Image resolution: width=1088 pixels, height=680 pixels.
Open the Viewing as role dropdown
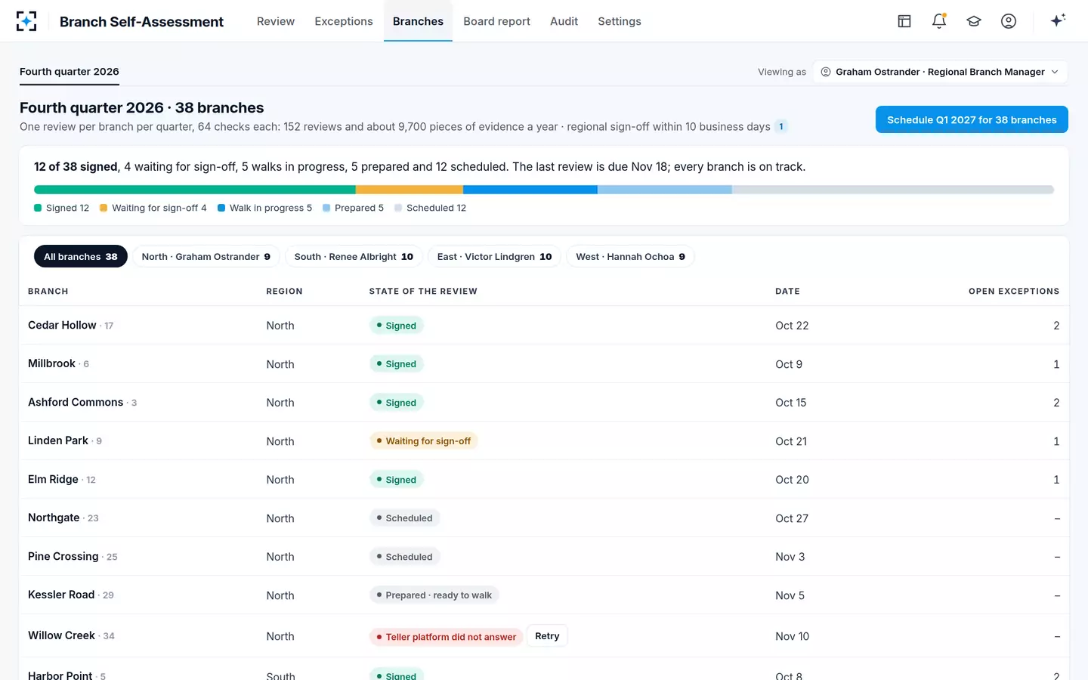click(940, 72)
